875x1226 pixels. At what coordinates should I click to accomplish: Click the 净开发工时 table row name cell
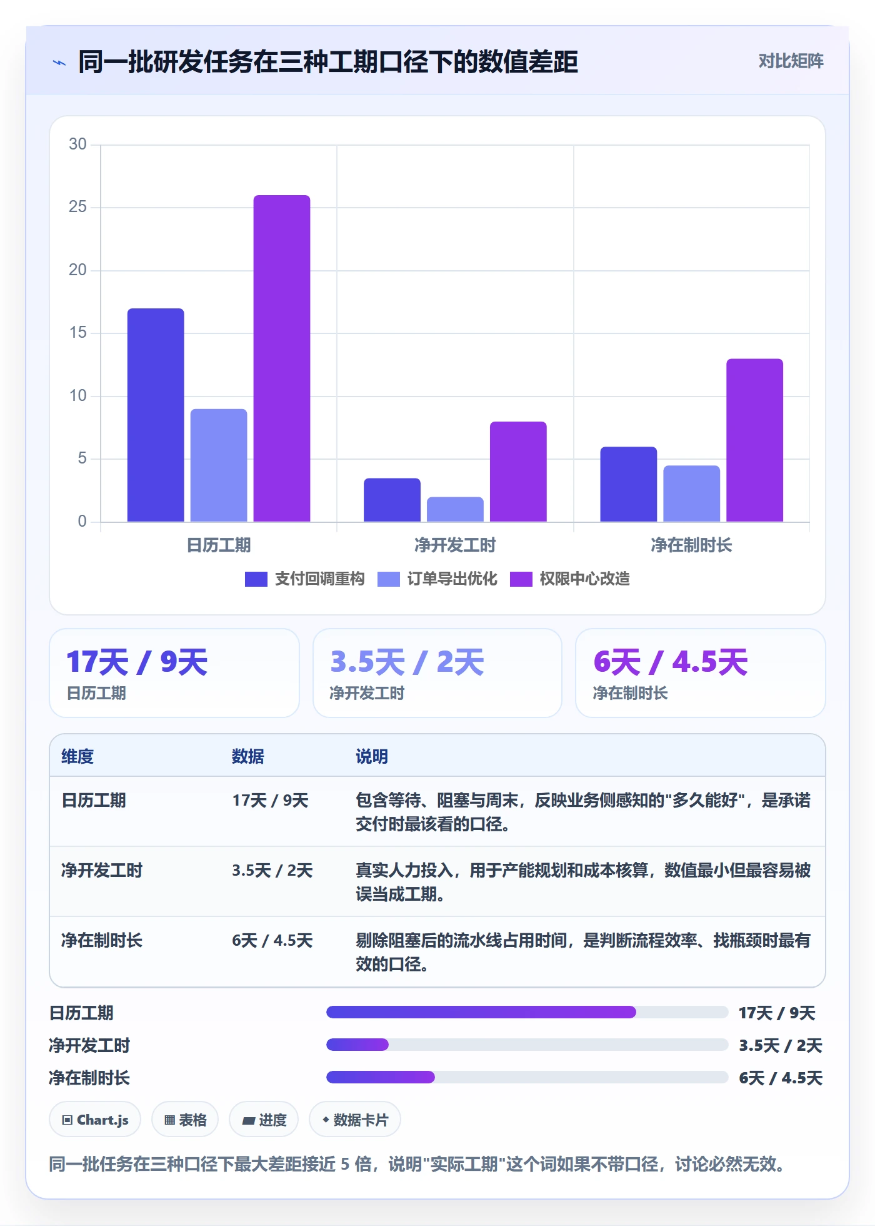pos(102,870)
